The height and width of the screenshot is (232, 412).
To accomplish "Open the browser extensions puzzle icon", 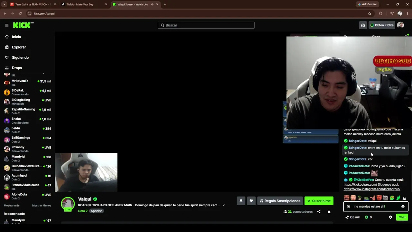I will pyautogui.click(x=380, y=14).
